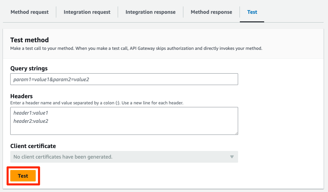Focus the Query strings input field

click(124, 79)
